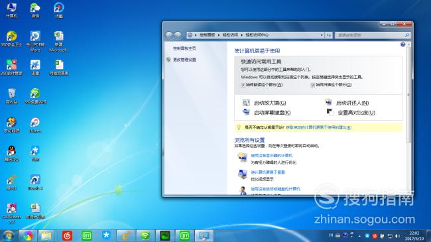Select the 梦幻西游 game shortcut
Viewport: 431px width, 242px height.
[11, 125]
